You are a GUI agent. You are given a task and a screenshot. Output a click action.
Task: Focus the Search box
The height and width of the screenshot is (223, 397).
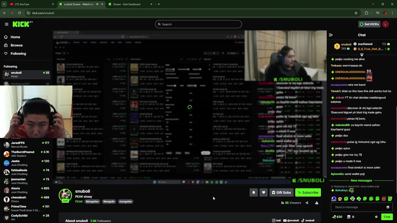198,24
